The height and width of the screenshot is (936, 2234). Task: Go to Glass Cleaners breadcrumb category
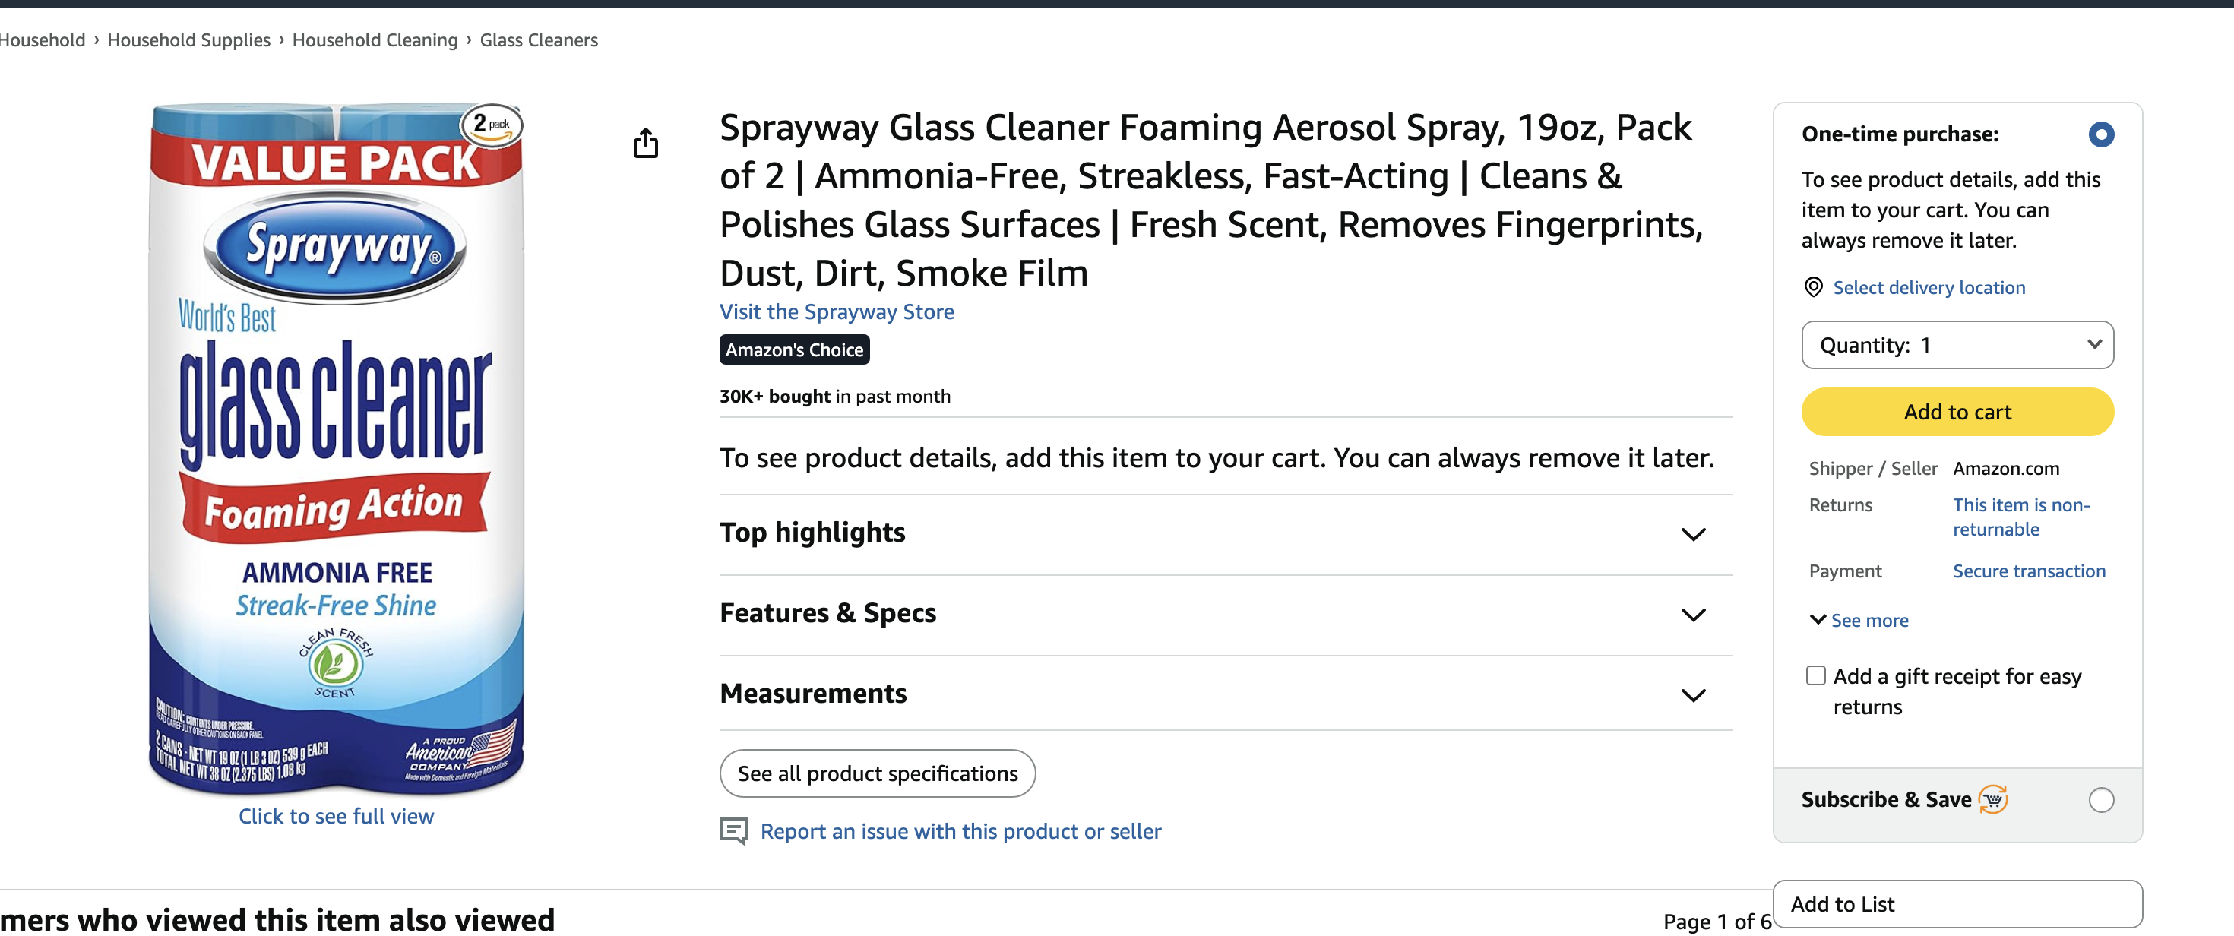(539, 40)
